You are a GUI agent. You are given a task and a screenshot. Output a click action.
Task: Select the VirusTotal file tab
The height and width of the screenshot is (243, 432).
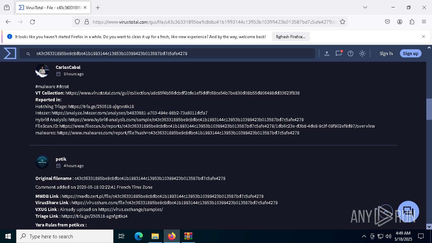53,7
